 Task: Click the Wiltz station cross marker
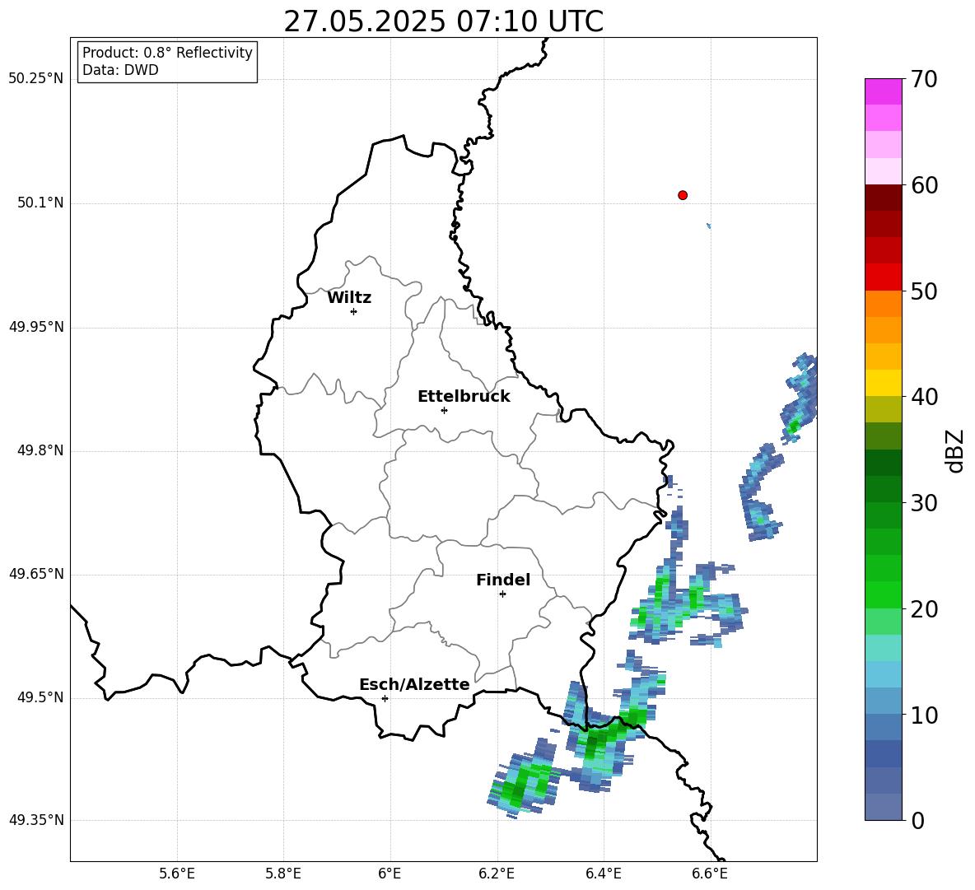tap(354, 311)
